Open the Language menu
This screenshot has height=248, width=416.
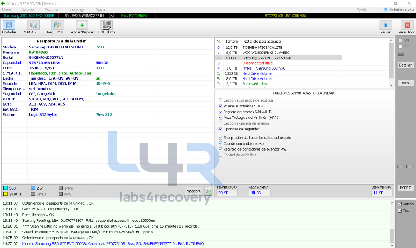77,10
